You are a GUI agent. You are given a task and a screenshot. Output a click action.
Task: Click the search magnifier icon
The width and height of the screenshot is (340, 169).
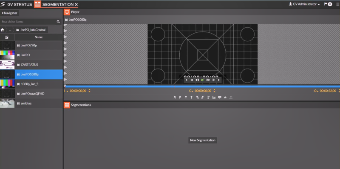pyautogui.click(x=58, y=22)
